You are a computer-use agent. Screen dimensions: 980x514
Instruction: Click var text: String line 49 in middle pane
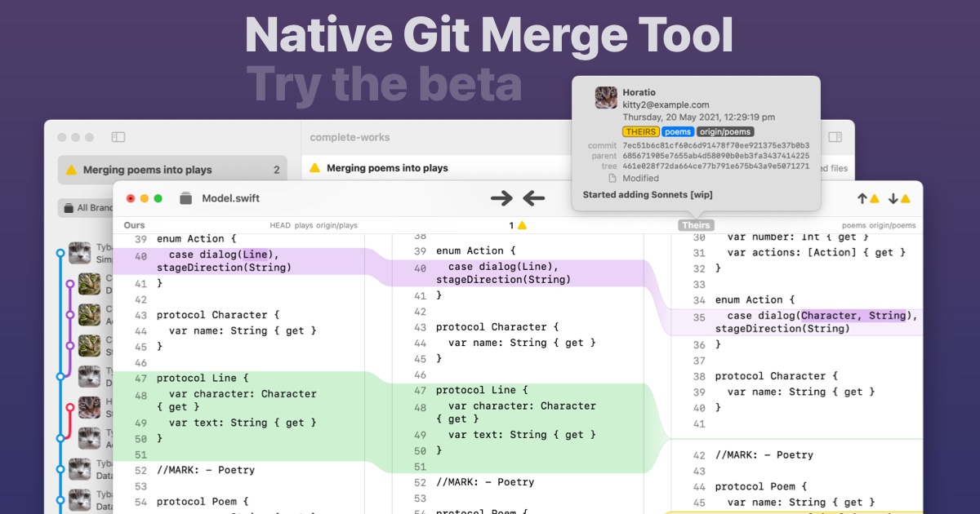[522, 435]
